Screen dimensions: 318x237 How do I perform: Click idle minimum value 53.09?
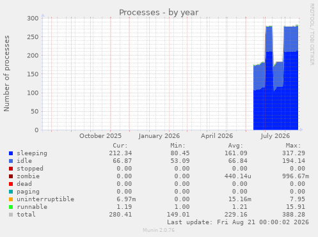(180, 161)
